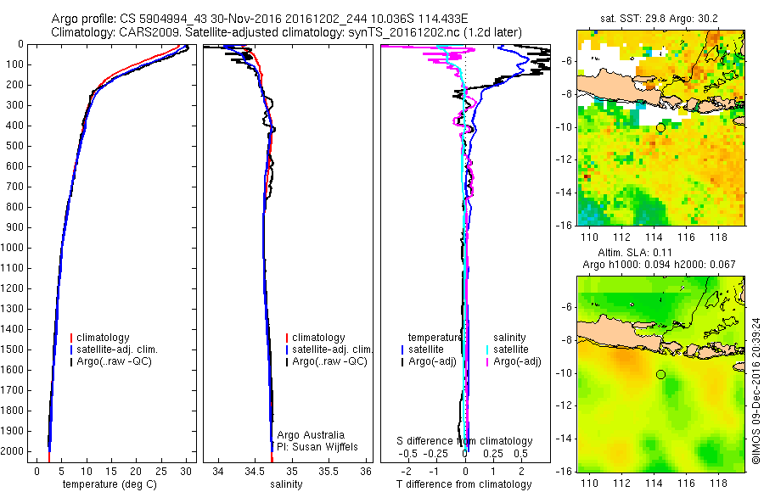Click cyan 'satellite' salinity legend entry

coord(508,349)
